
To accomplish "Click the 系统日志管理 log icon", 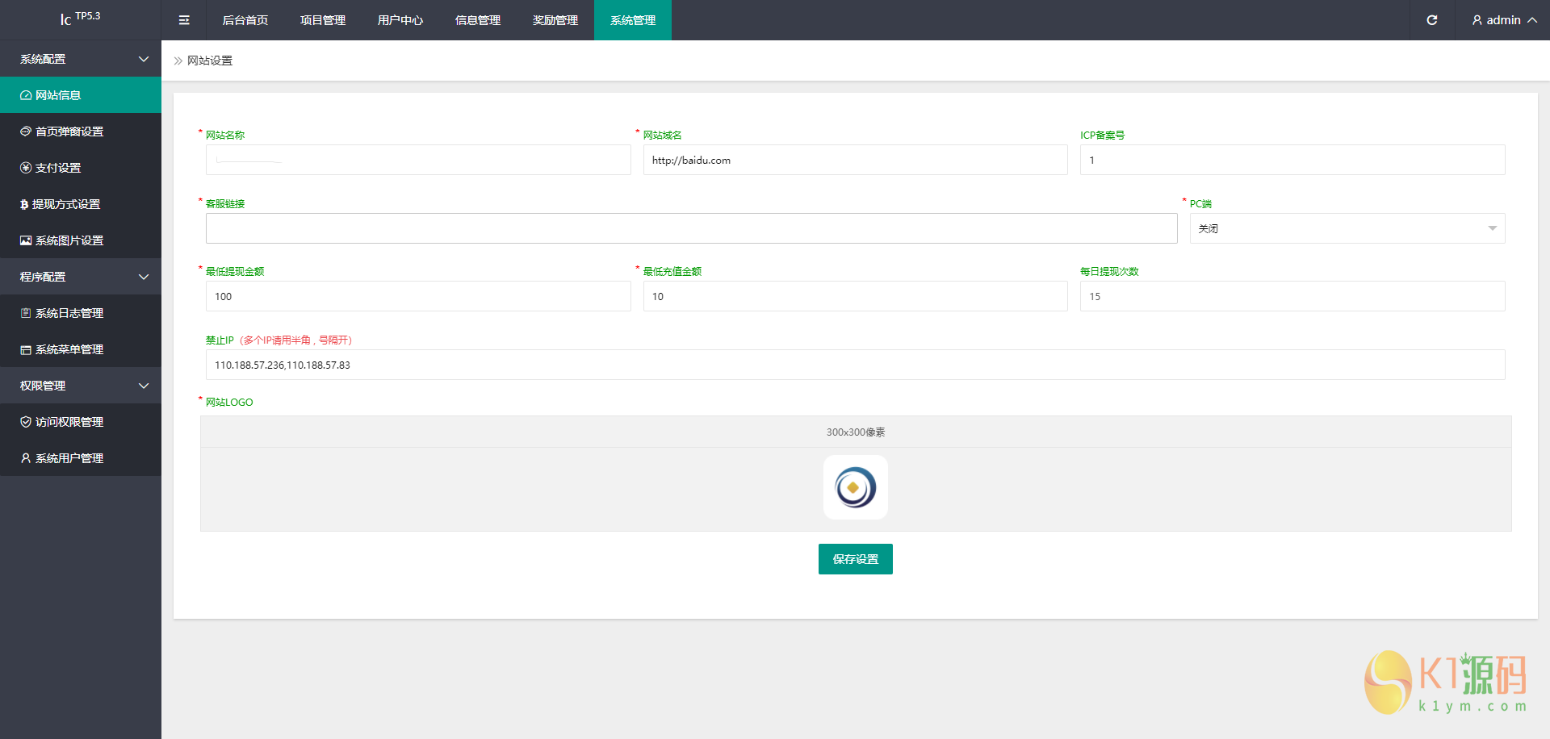I will (x=26, y=313).
